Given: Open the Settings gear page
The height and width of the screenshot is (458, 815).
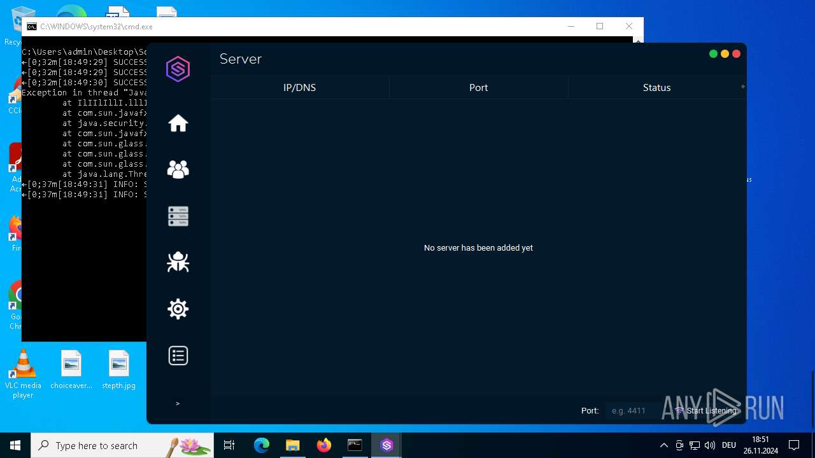Looking at the screenshot, I should 178,309.
